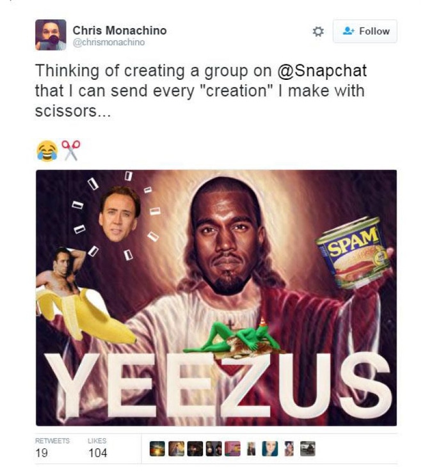The image size is (432, 475).
Task: Open the seventh liker avatar thumbnail
Action: pos(270,449)
